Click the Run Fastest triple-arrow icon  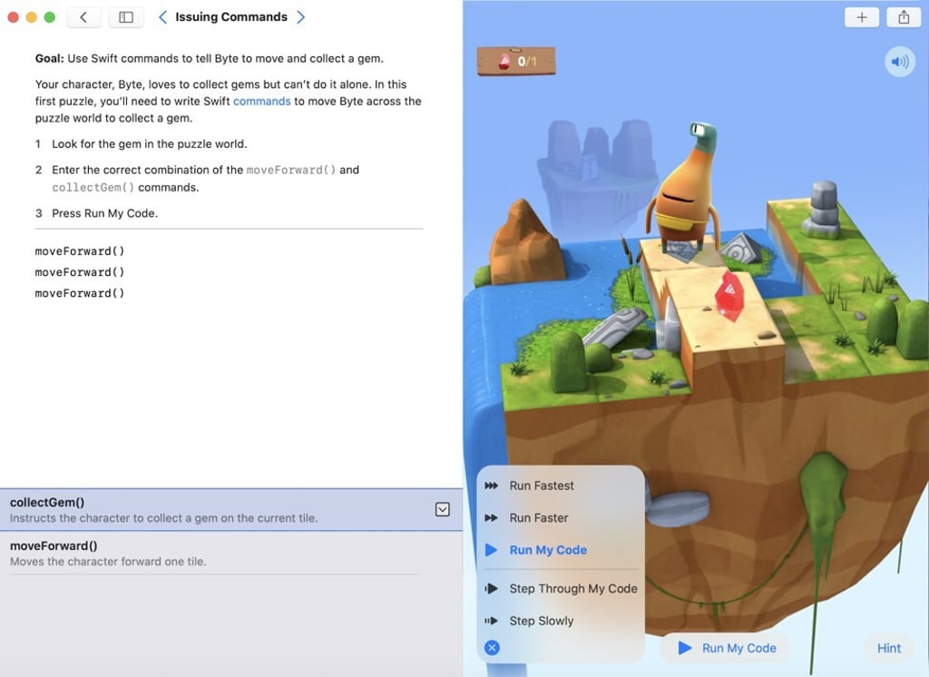pyautogui.click(x=491, y=486)
